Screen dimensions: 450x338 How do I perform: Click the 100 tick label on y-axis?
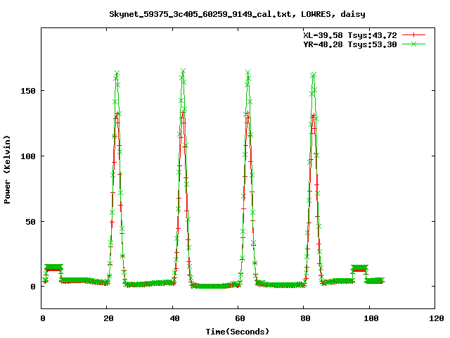coord(29,156)
